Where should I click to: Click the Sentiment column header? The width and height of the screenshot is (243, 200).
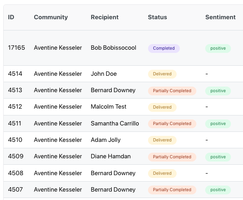(220, 17)
